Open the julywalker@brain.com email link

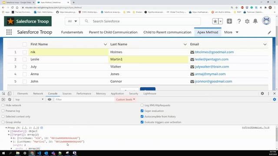[212, 67]
